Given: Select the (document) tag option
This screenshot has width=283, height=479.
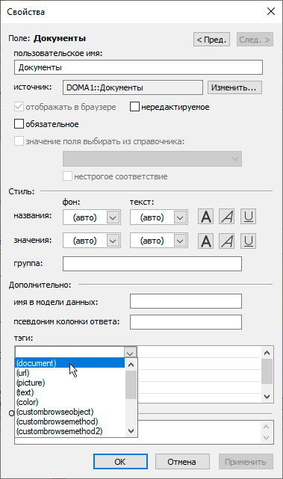Looking at the screenshot, I should [x=70, y=363].
